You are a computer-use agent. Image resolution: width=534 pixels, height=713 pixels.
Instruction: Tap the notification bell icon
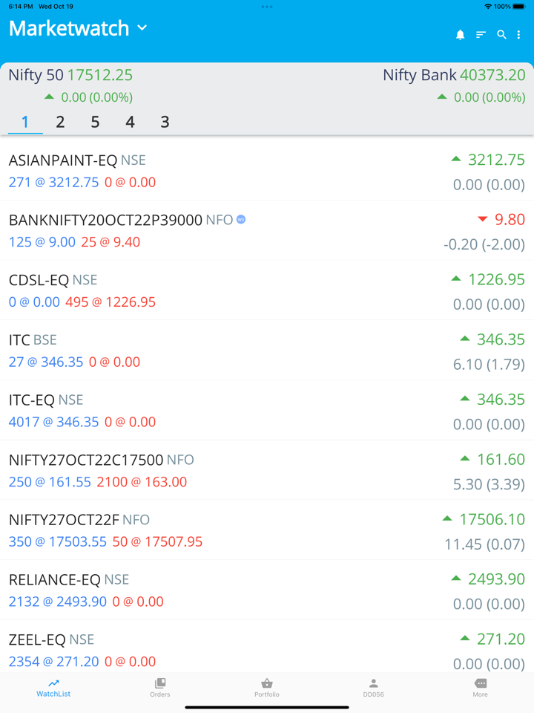[460, 35]
